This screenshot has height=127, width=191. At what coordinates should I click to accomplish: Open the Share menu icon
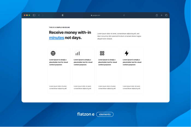(x=157, y=15)
